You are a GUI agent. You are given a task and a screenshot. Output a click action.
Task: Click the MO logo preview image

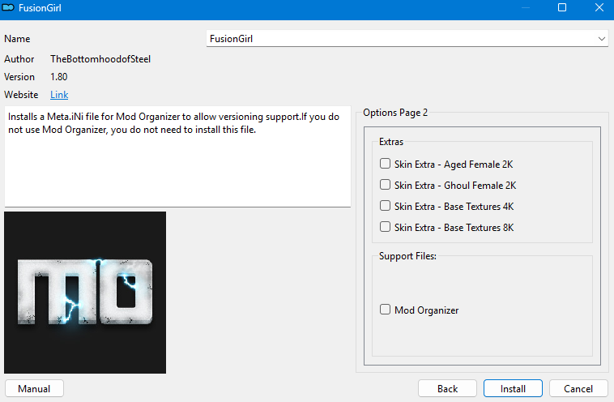pyautogui.click(x=85, y=293)
